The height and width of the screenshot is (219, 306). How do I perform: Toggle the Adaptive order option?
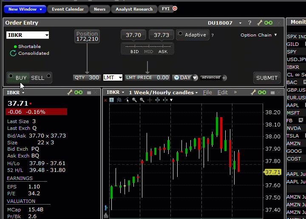coord(181,35)
